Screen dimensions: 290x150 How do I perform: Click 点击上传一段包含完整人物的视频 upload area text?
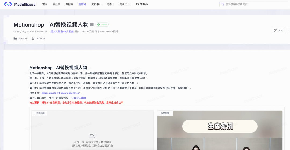pyautogui.click(x=92, y=142)
